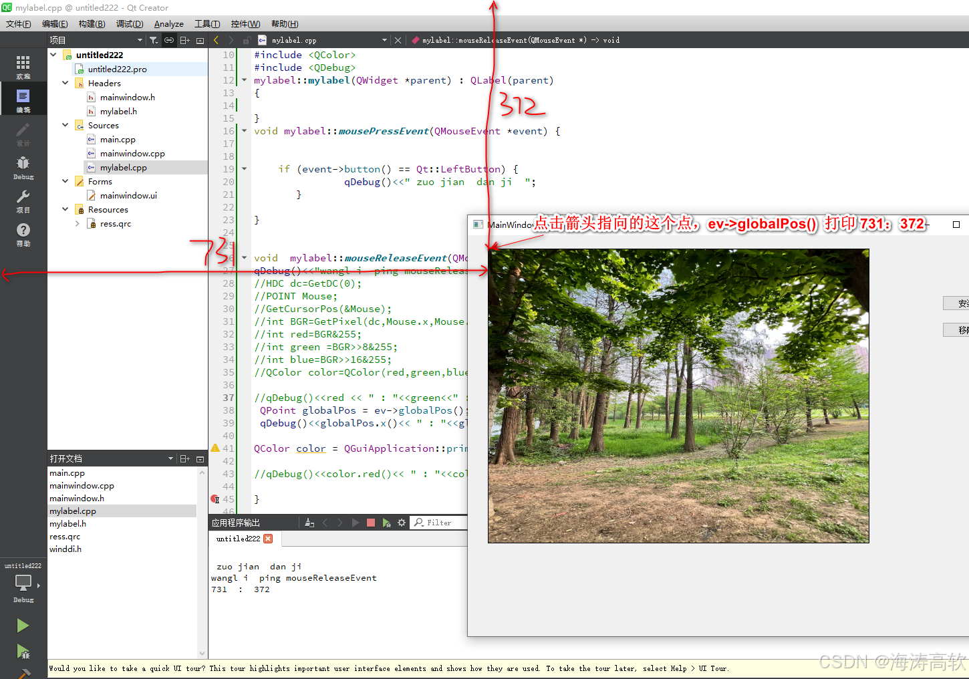Open the 工具(T) menu

click(207, 23)
